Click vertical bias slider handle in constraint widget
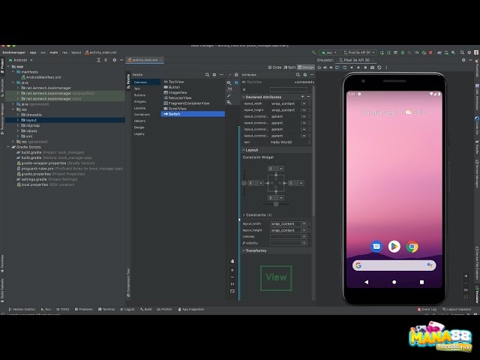 [x=244, y=183]
